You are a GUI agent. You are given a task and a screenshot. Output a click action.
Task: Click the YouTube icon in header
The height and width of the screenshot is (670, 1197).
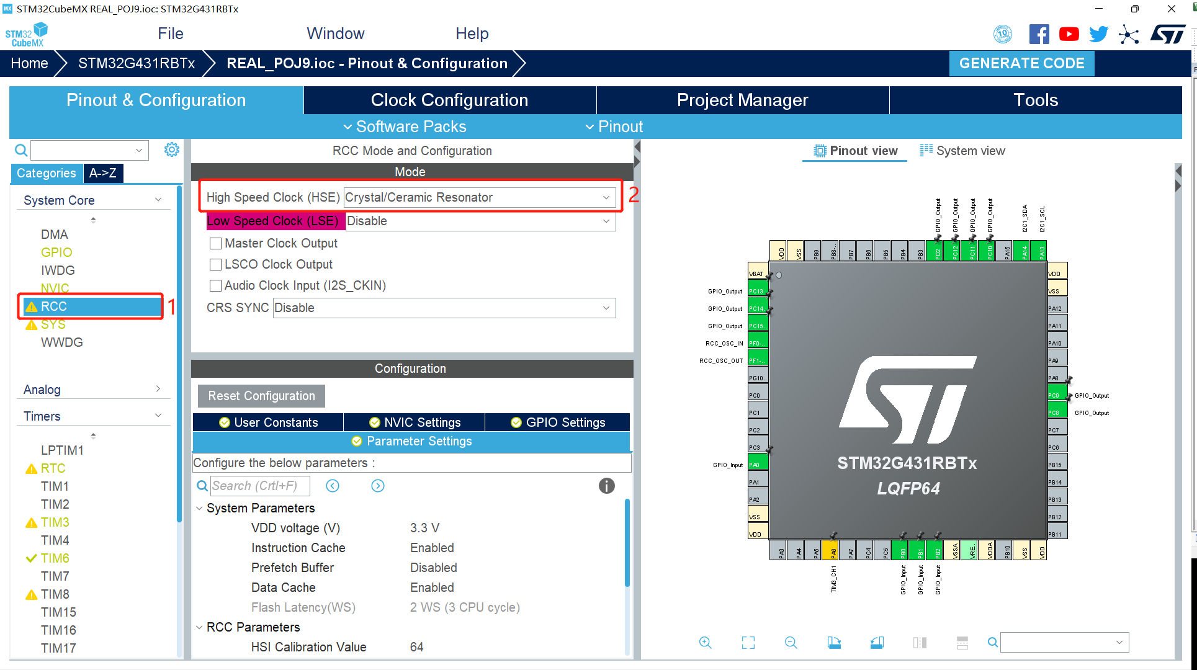(x=1069, y=34)
